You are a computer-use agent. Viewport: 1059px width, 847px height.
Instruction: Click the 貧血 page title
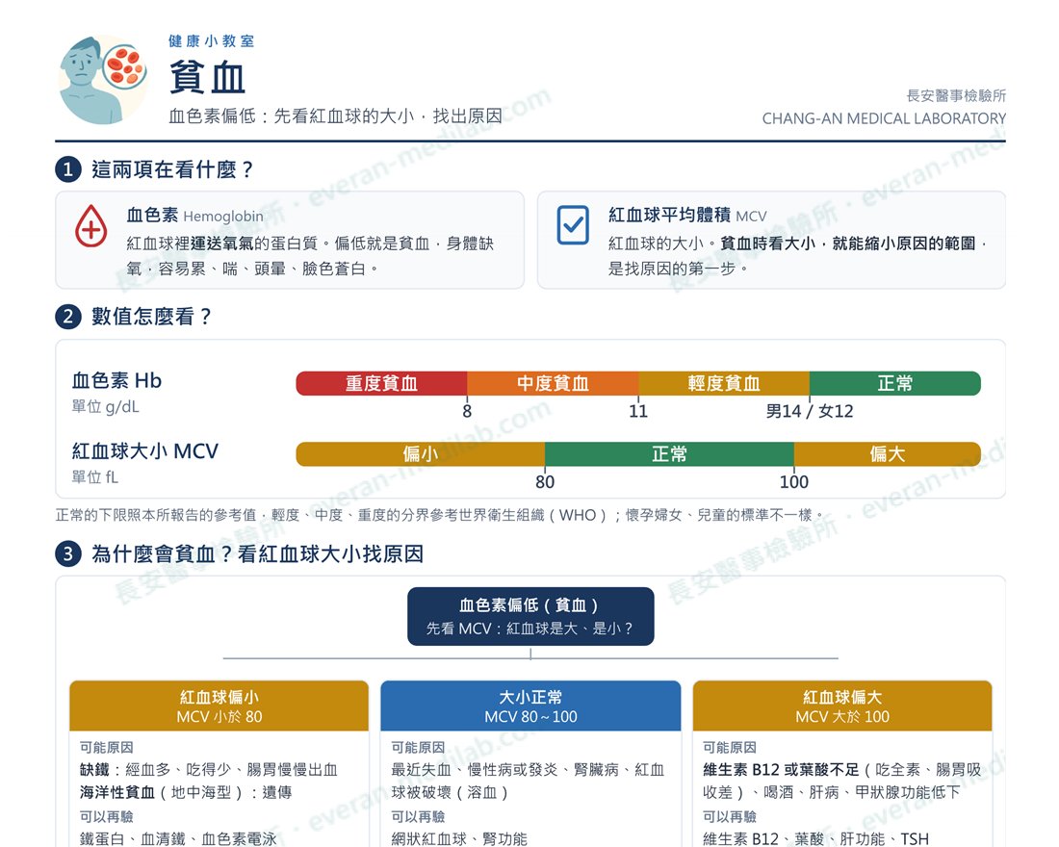(x=207, y=77)
